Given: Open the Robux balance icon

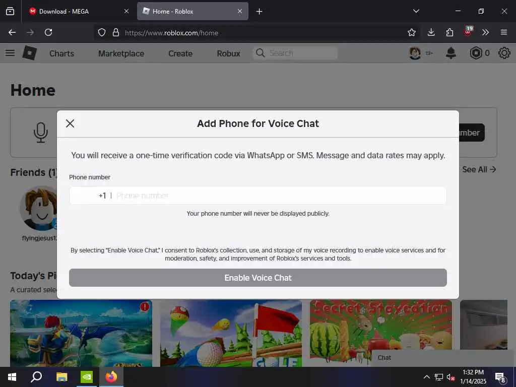Looking at the screenshot, I should (x=476, y=53).
